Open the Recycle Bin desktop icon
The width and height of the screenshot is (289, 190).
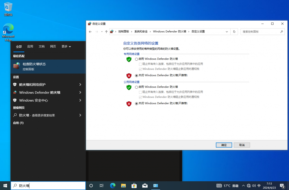coord(8,9)
